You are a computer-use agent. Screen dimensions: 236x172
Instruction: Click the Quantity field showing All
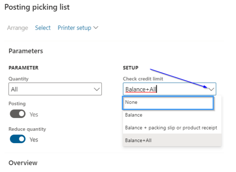[50, 89]
